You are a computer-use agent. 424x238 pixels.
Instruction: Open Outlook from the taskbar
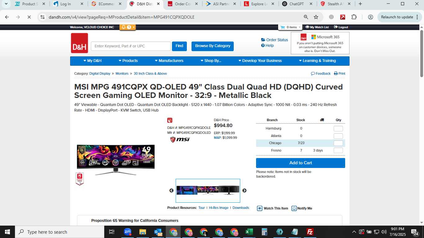tap(158, 232)
